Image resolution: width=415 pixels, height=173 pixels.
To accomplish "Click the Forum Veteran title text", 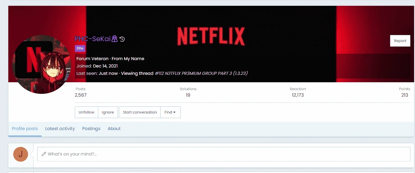I will (x=92, y=59).
